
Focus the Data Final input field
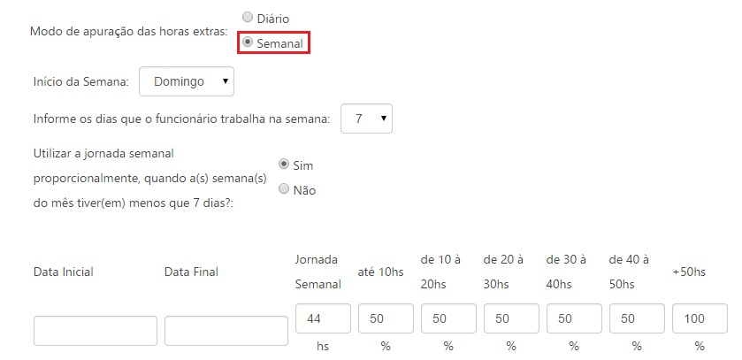coord(226,331)
